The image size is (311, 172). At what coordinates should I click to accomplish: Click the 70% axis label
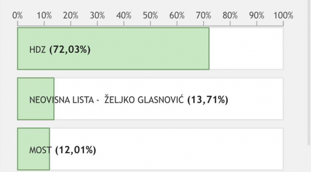point(203,15)
